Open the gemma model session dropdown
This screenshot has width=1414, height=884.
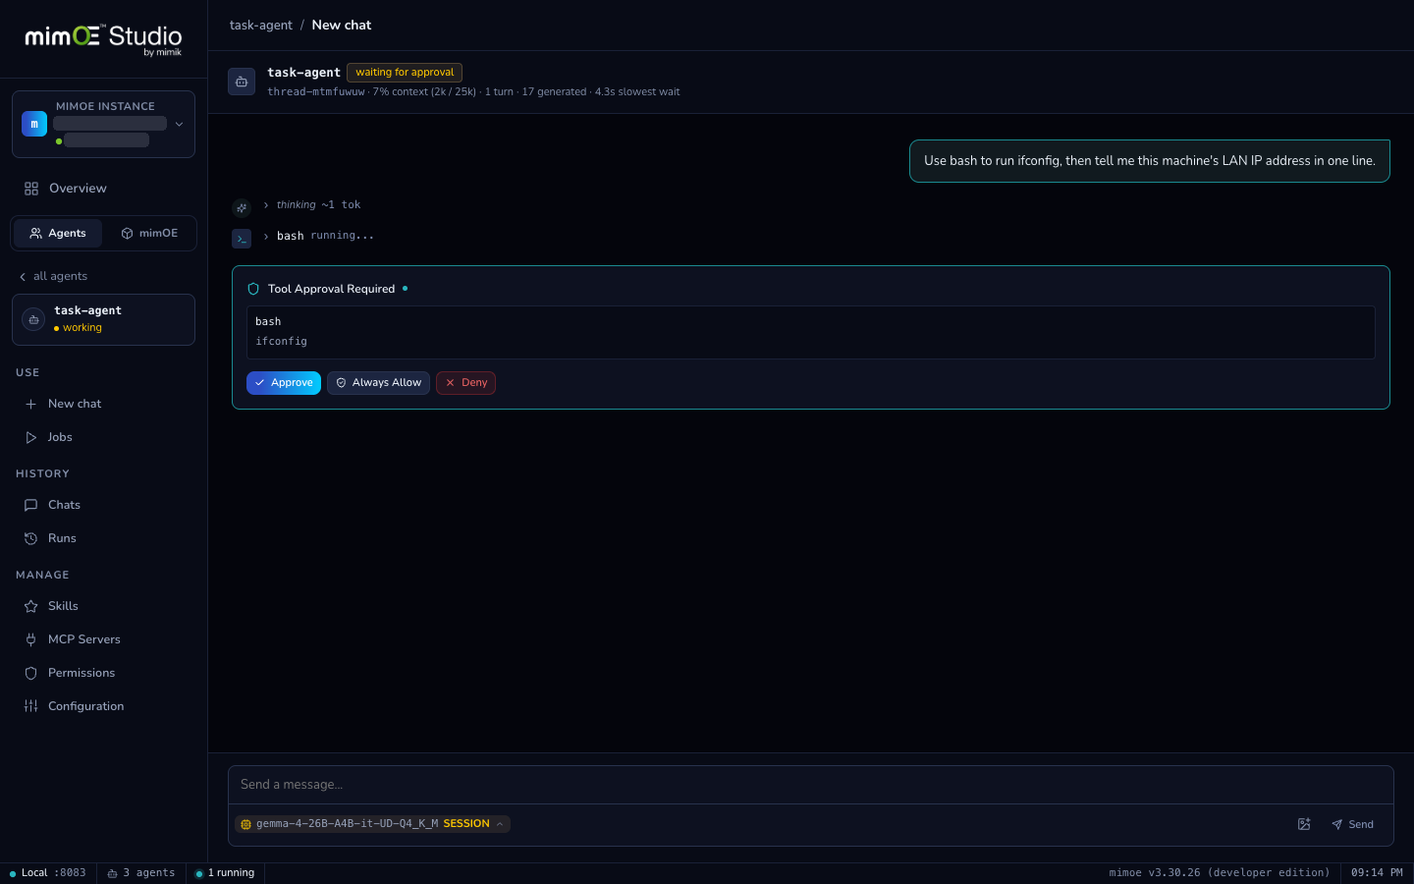(372, 824)
